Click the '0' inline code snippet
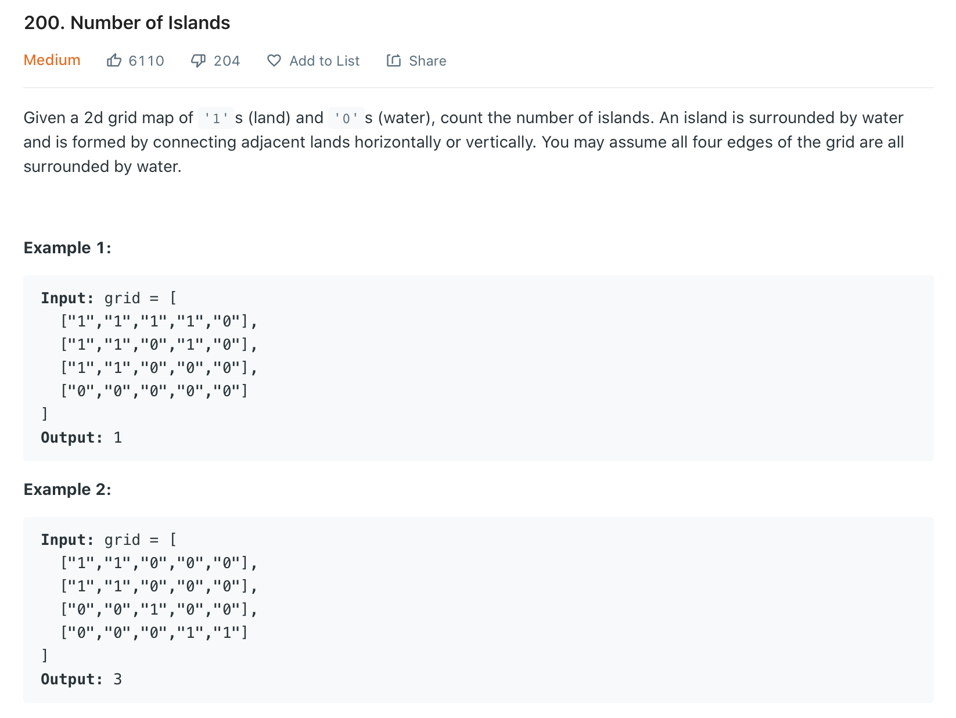Screen dimensions: 956x718 click(x=346, y=118)
